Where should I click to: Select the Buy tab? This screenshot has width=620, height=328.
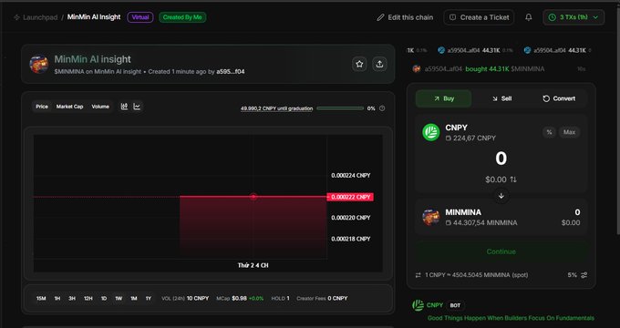(x=444, y=98)
